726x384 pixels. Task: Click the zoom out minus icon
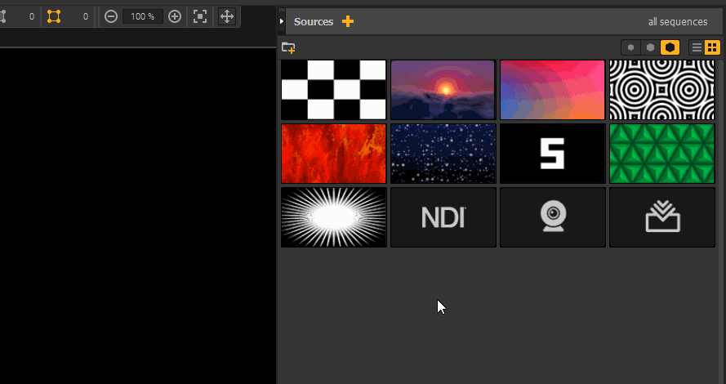(111, 16)
